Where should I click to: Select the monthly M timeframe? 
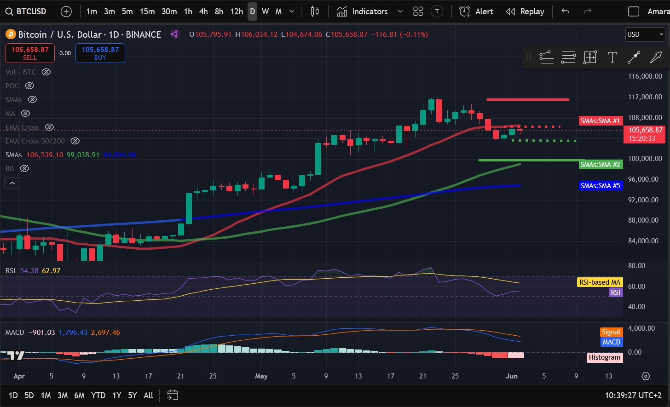(278, 11)
